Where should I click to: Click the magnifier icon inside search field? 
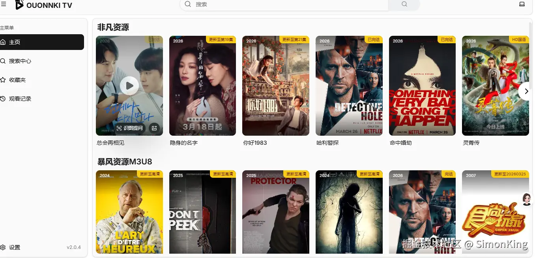coord(188,4)
